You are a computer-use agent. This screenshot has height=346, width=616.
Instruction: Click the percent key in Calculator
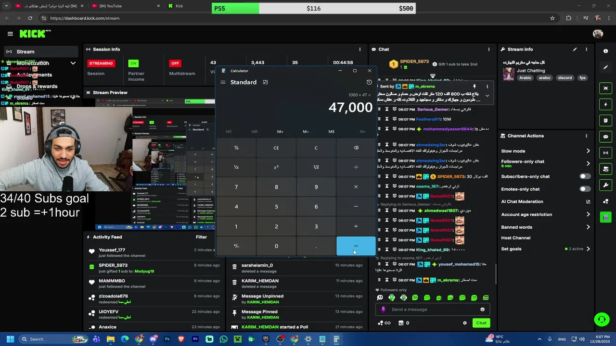236,148
